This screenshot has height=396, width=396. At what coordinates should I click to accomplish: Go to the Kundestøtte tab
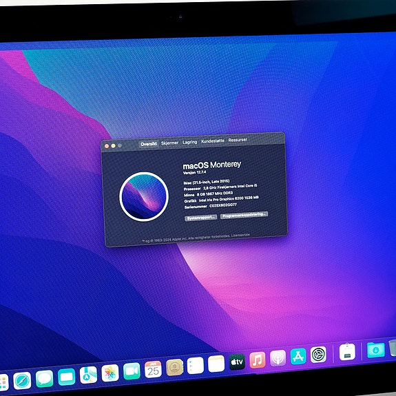[213, 141]
